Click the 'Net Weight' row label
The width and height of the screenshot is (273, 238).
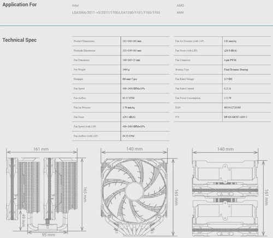pos(79,69)
